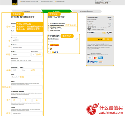Go to step 1. Anmeldung
The height and width of the screenshot is (116, 125).
(26, 11)
